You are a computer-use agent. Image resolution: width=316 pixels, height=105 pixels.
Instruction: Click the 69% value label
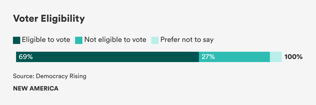pyautogui.click(x=26, y=57)
